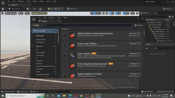Click the green Play button

pyautogui.click(x=49, y=9)
